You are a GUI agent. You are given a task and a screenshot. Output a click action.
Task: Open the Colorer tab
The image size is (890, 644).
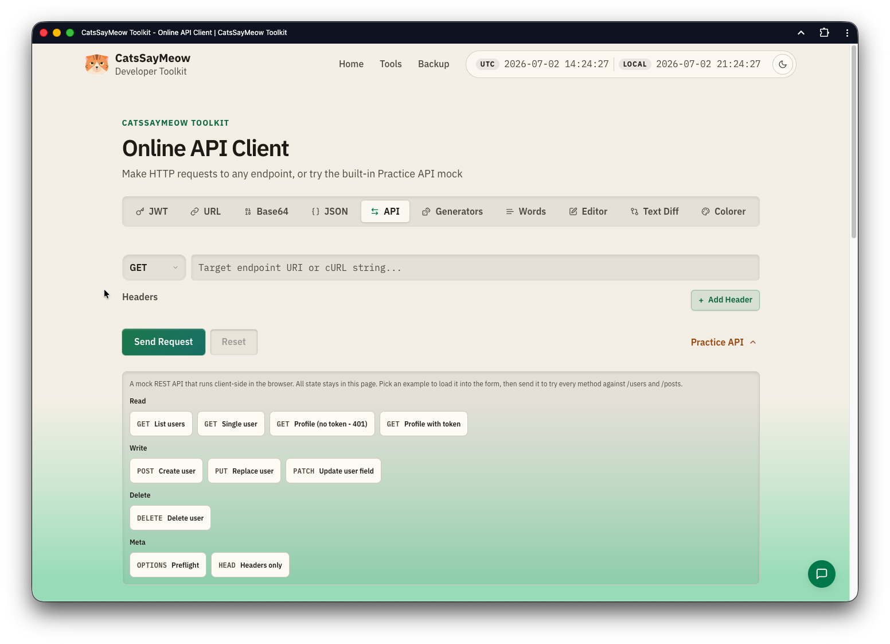point(724,211)
